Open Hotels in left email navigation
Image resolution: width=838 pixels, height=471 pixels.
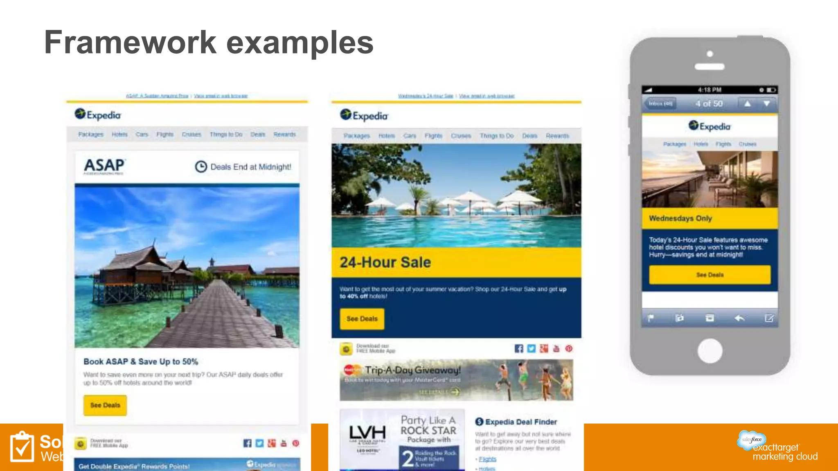click(x=119, y=135)
